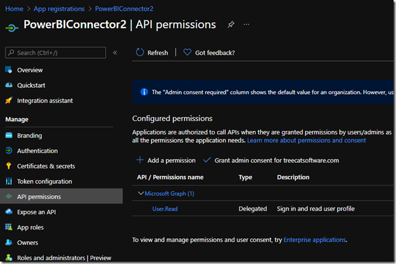Click the Authentication icon
Image resolution: width=396 pixels, height=264 pixels.
pyautogui.click(x=9, y=150)
